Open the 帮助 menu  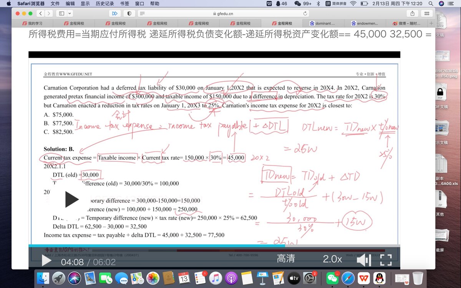point(155,3)
